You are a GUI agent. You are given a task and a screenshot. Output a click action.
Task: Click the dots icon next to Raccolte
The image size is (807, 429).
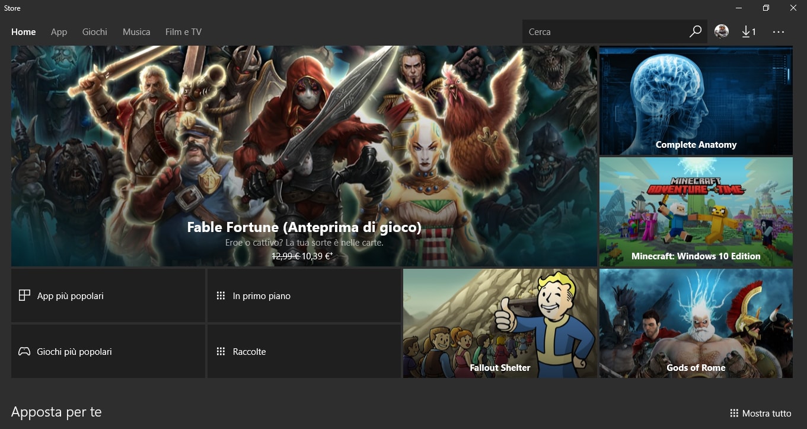221,351
